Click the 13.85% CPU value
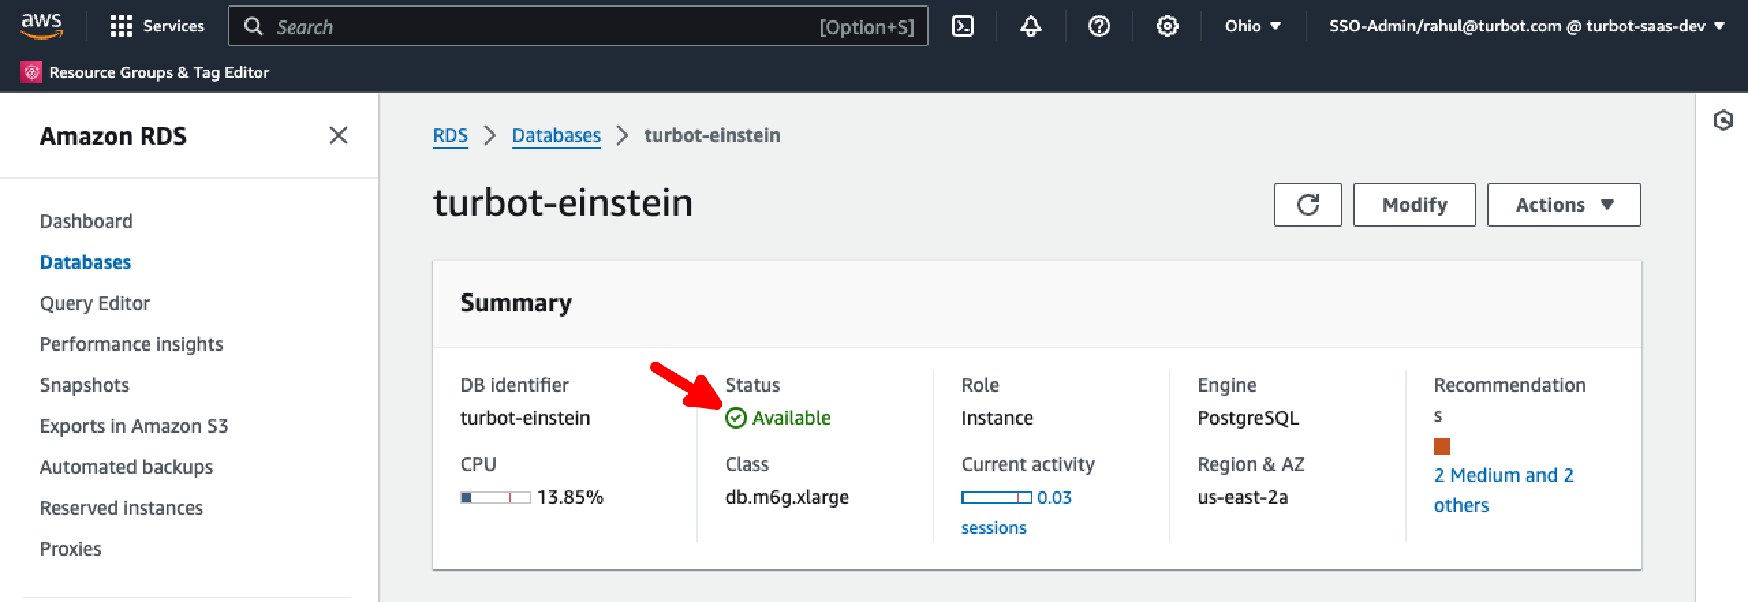This screenshot has height=602, width=1748. click(570, 497)
